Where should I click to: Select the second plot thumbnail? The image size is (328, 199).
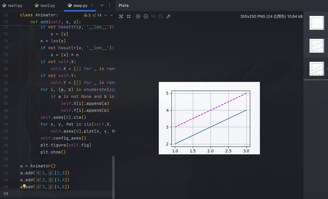[x=316, y=46]
